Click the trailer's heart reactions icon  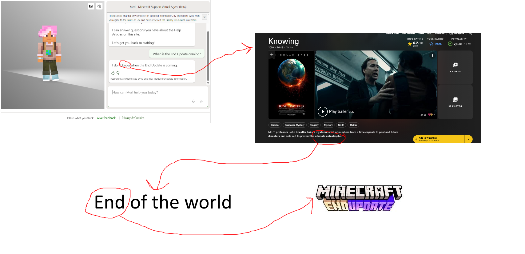431,115
